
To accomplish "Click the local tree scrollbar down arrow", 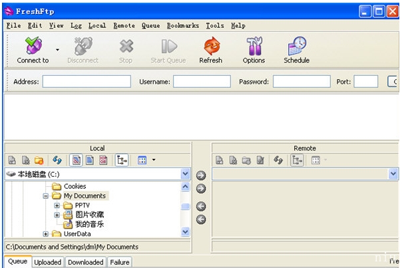I will click(186, 231).
